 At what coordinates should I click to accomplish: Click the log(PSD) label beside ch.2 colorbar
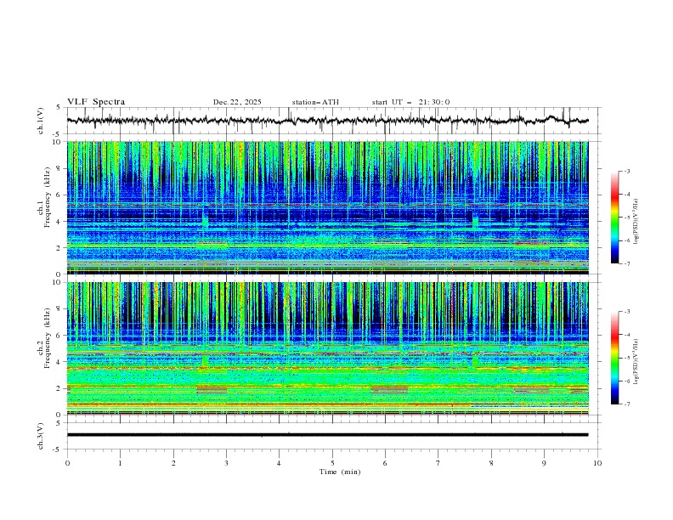pyautogui.click(x=636, y=361)
